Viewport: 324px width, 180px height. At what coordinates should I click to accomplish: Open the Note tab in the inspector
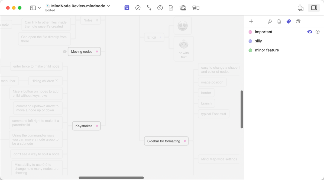[279, 21]
